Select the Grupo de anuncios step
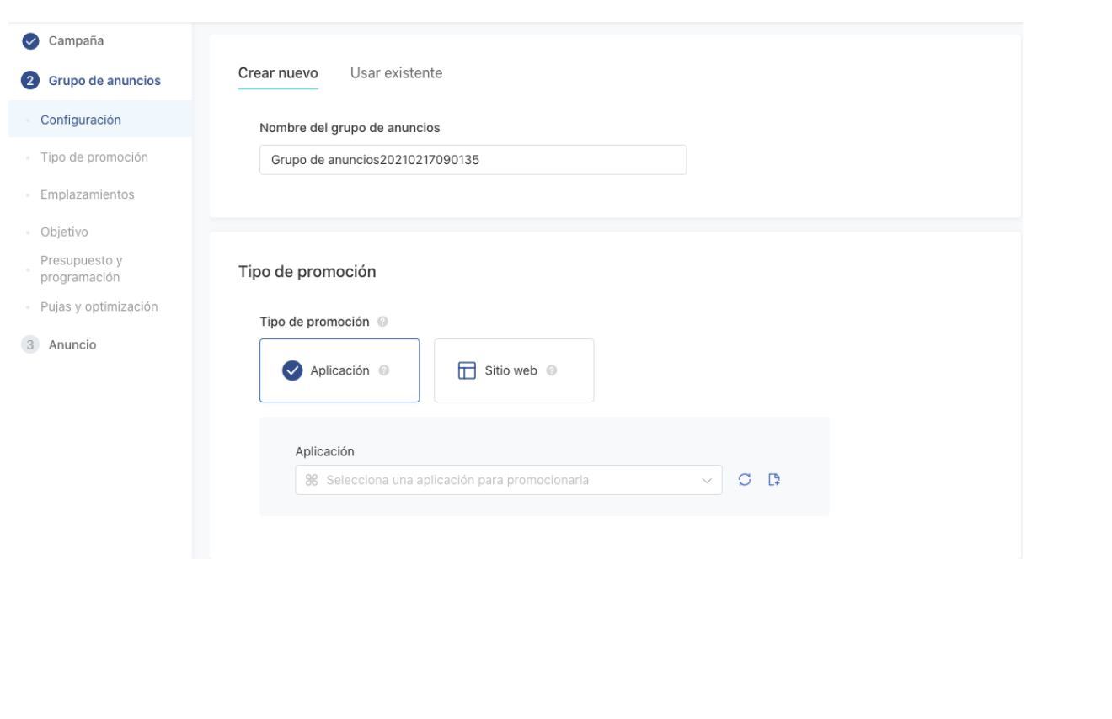This screenshot has height=719, width=1112. pos(92,81)
